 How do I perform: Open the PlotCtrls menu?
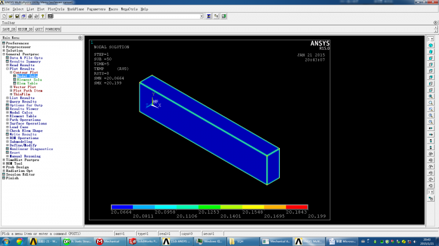(x=56, y=9)
